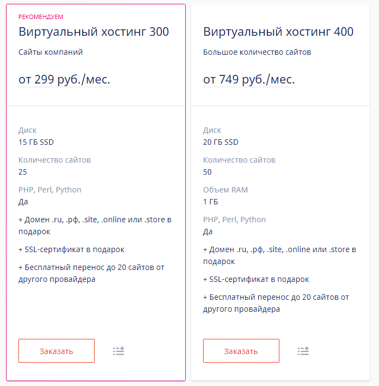
Task: Show price details for от 749 руб./мес.
Action: point(249,80)
